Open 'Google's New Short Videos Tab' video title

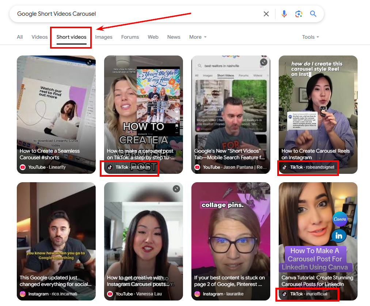pos(229,154)
